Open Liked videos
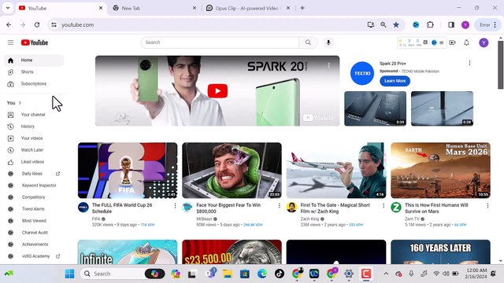 34,162
